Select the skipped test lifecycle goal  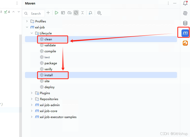pos(101,57)
